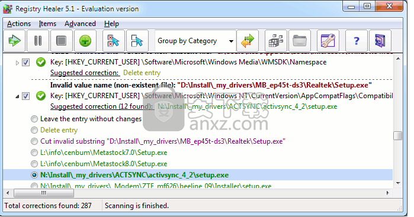Click the blue exit door icon
The image size is (414, 217).
(380, 41)
